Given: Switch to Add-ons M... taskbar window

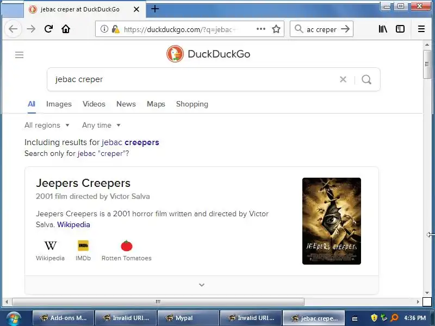Looking at the screenshot, I should [x=63, y=318].
